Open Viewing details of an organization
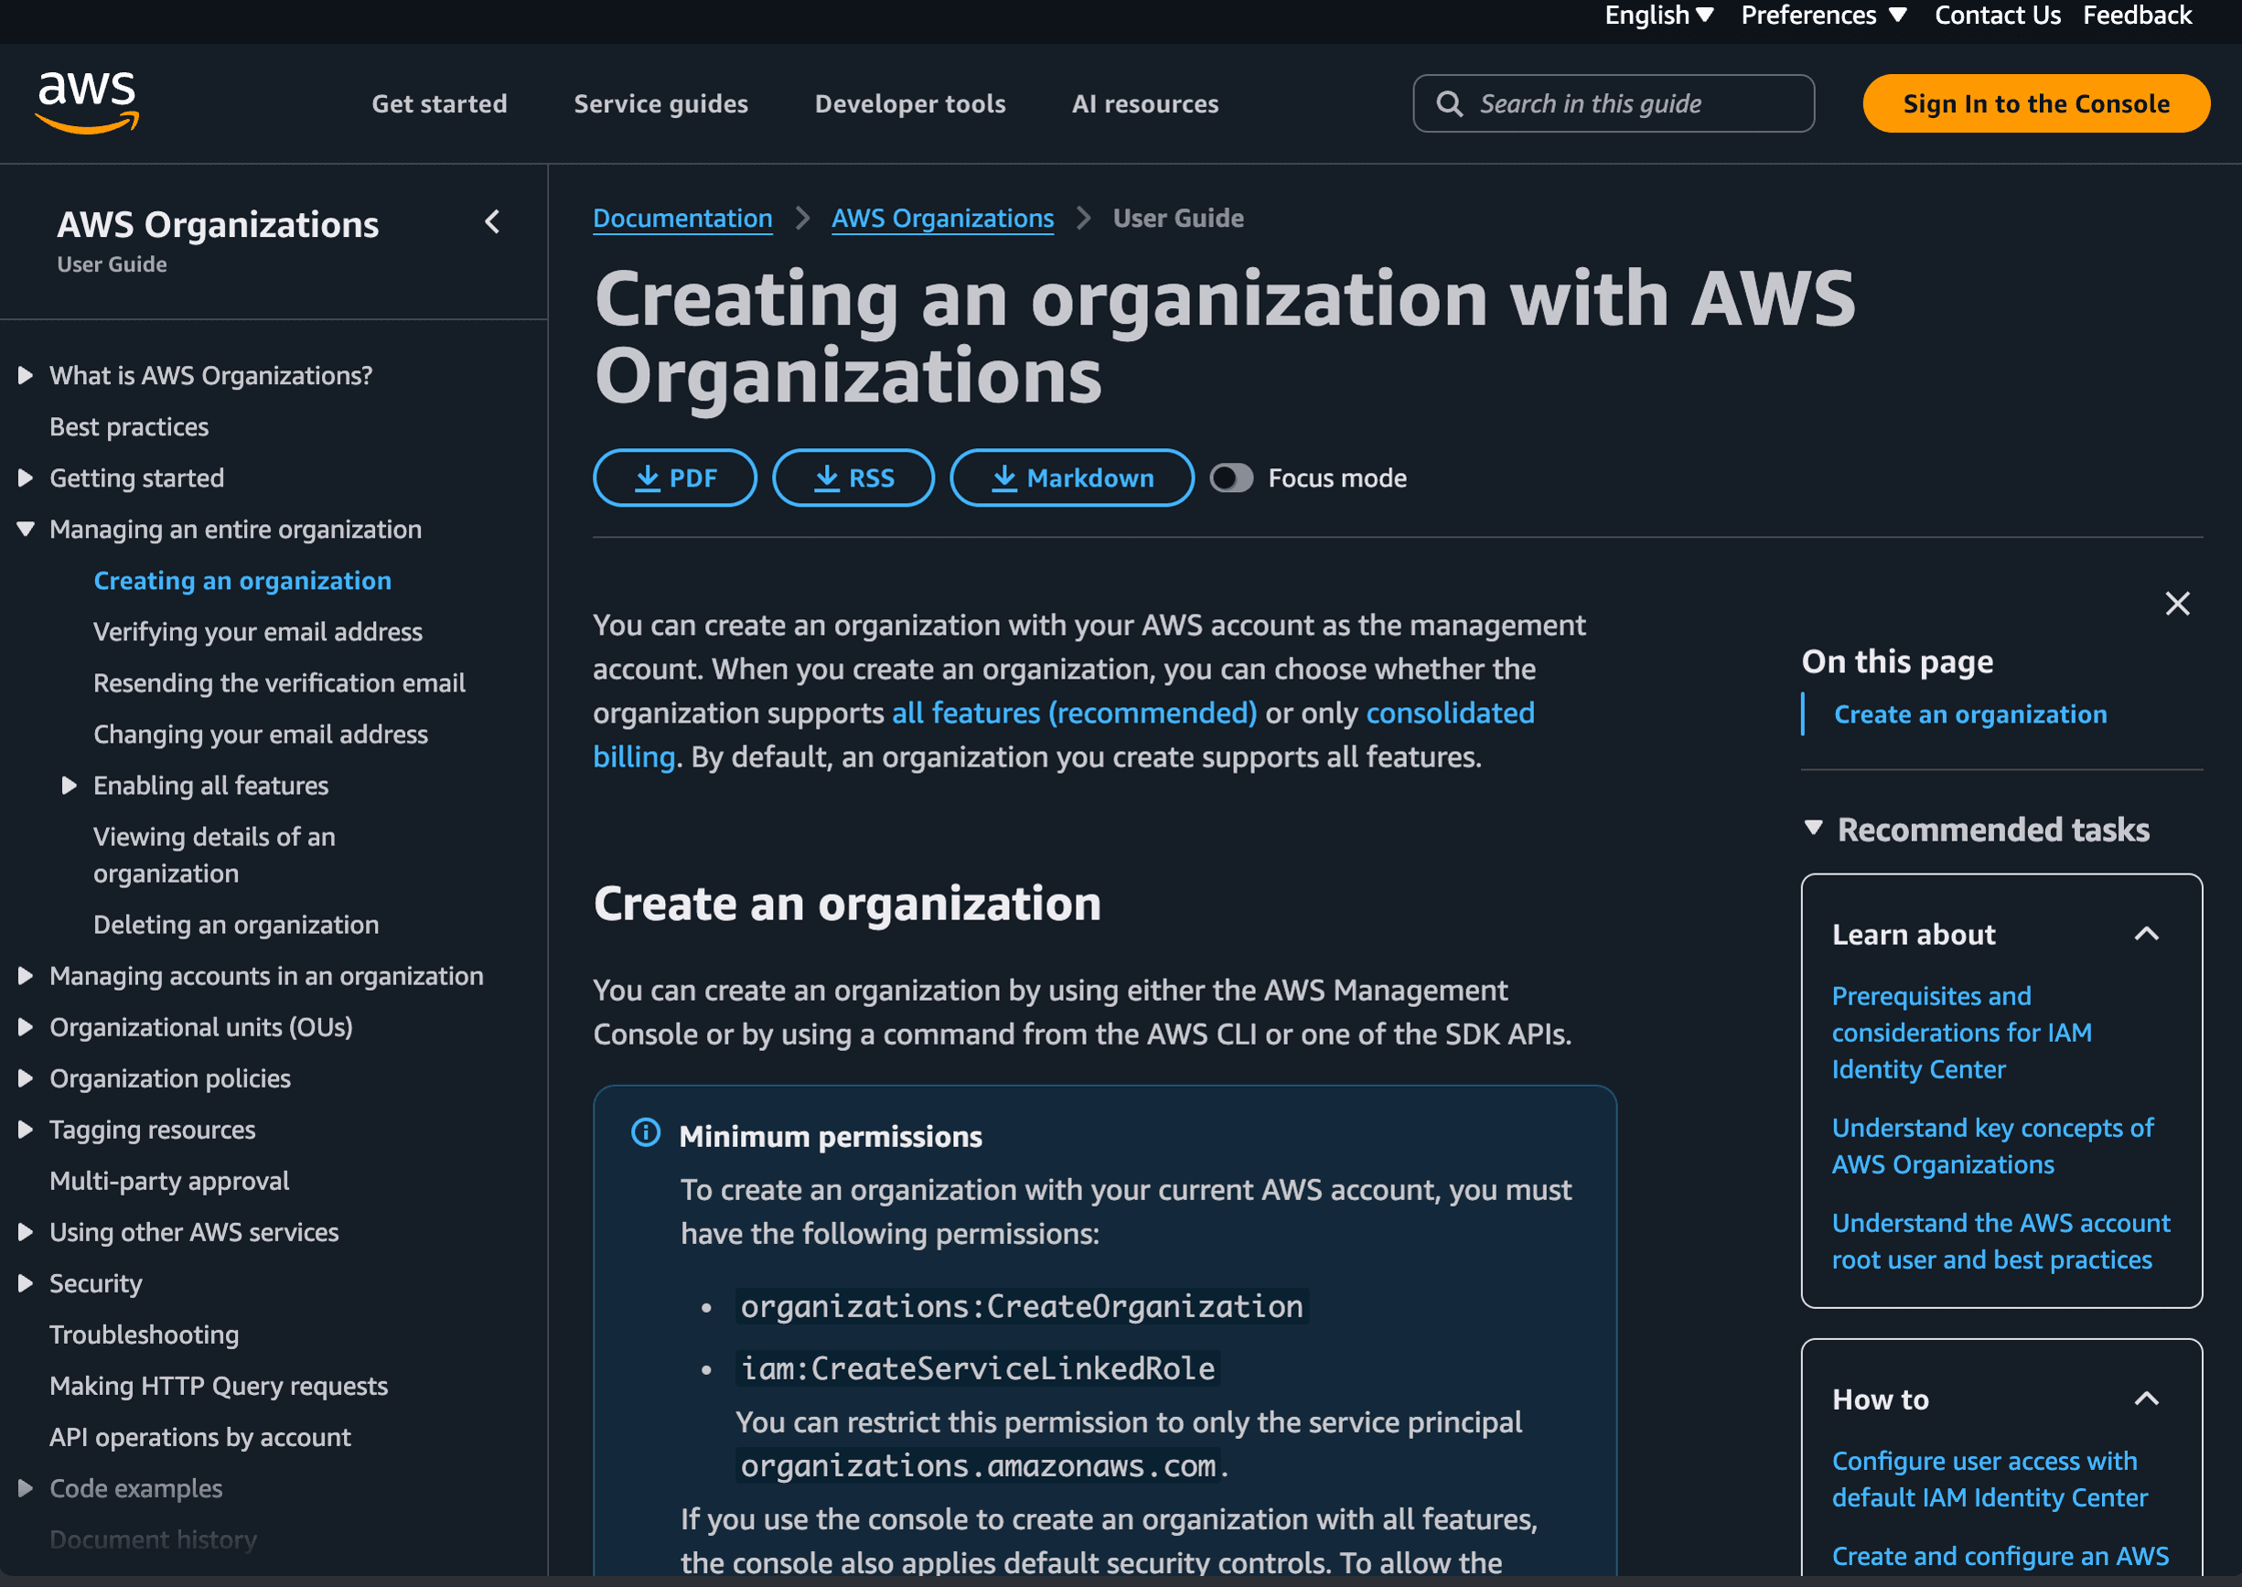The width and height of the screenshot is (2242, 1587). [x=214, y=854]
